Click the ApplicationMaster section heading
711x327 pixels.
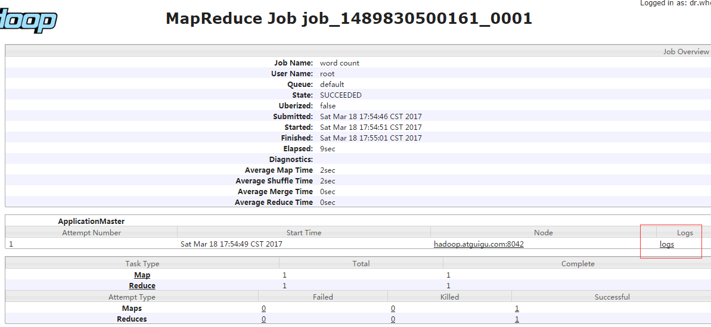pos(91,222)
